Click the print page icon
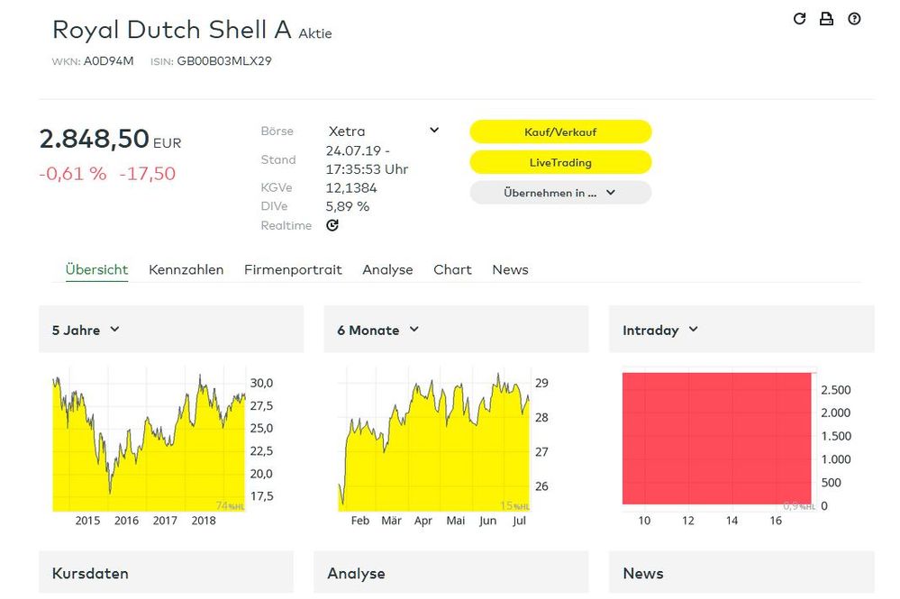This screenshot has height=599, width=900. coord(826,19)
